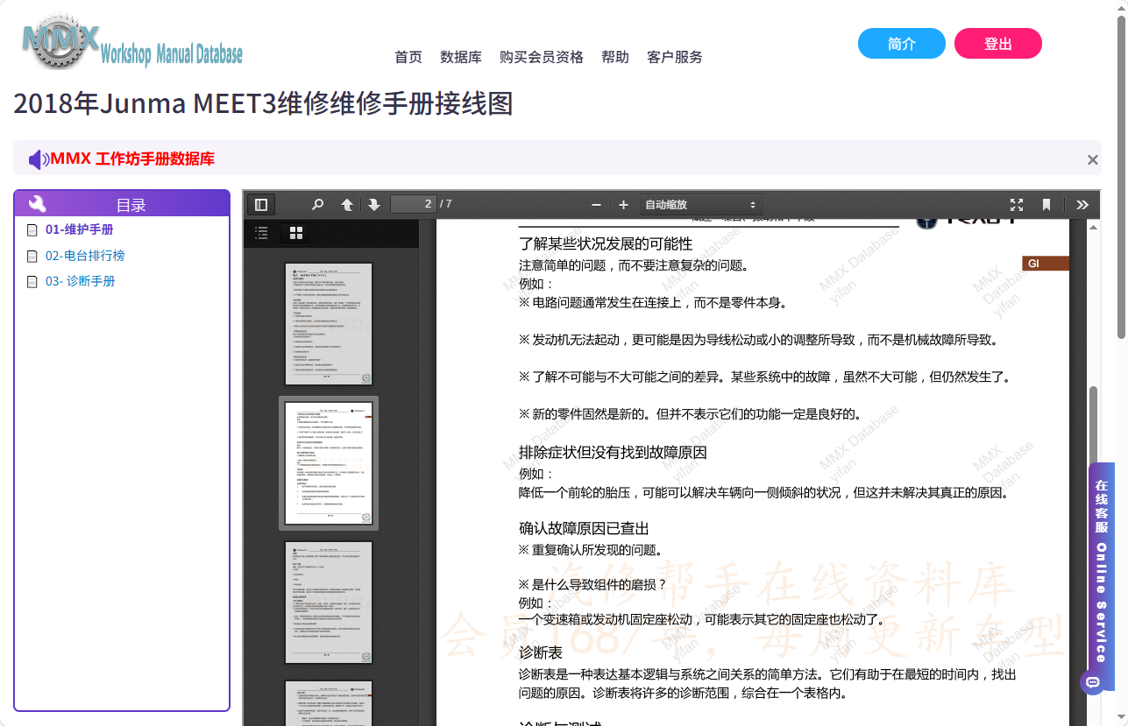Show document outline view in sidebar
The height and width of the screenshot is (726, 1128).
(261, 233)
